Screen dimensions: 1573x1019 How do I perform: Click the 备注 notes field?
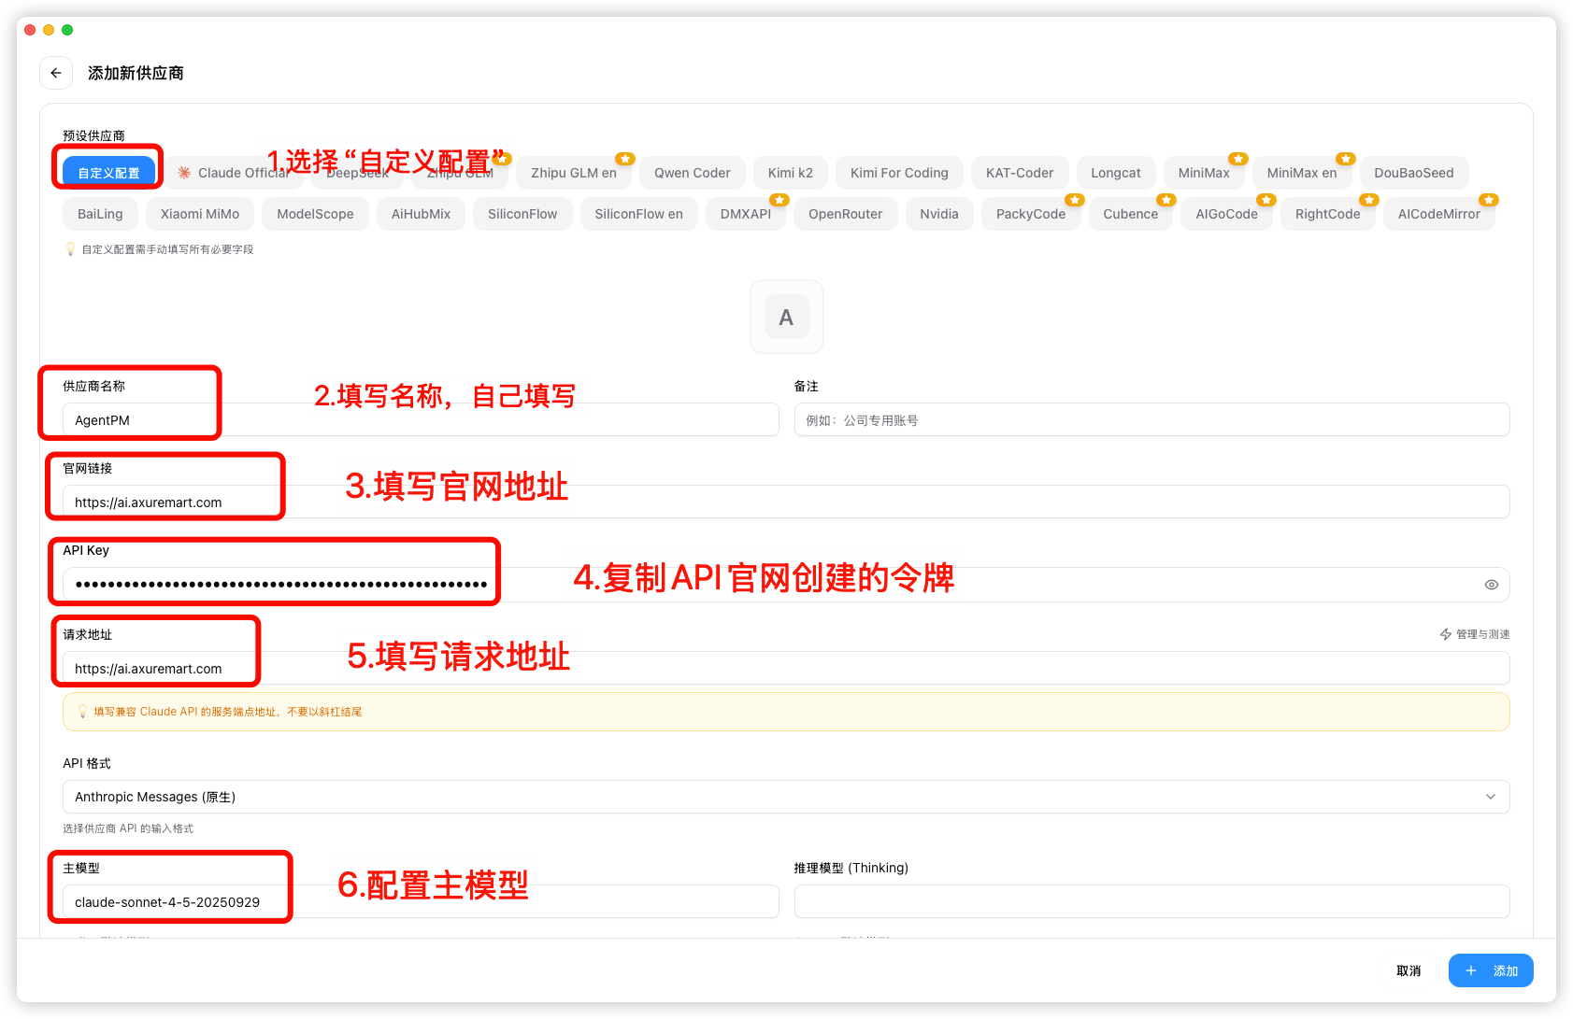pos(1152,420)
